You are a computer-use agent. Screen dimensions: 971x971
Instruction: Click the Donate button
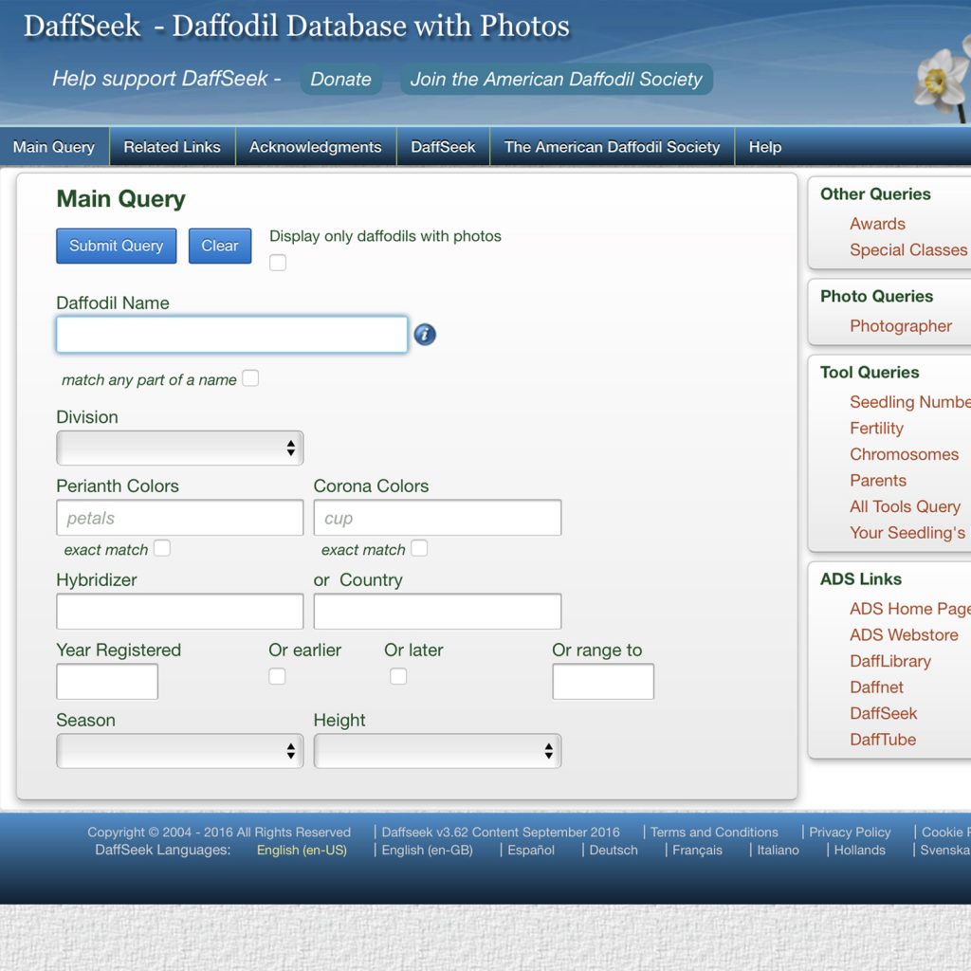click(340, 80)
